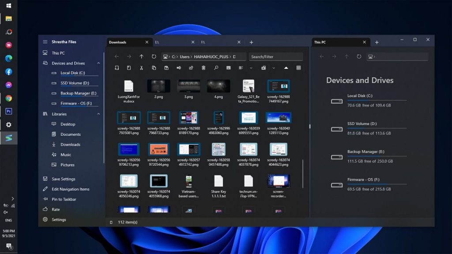The height and width of the screenshot is (254, 452).
Task: Click the select-all checkbox icon in status bar
Action: coord(111,222)
